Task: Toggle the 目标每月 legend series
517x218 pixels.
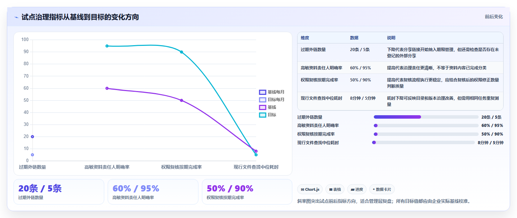Action: [x=272, y=100]
